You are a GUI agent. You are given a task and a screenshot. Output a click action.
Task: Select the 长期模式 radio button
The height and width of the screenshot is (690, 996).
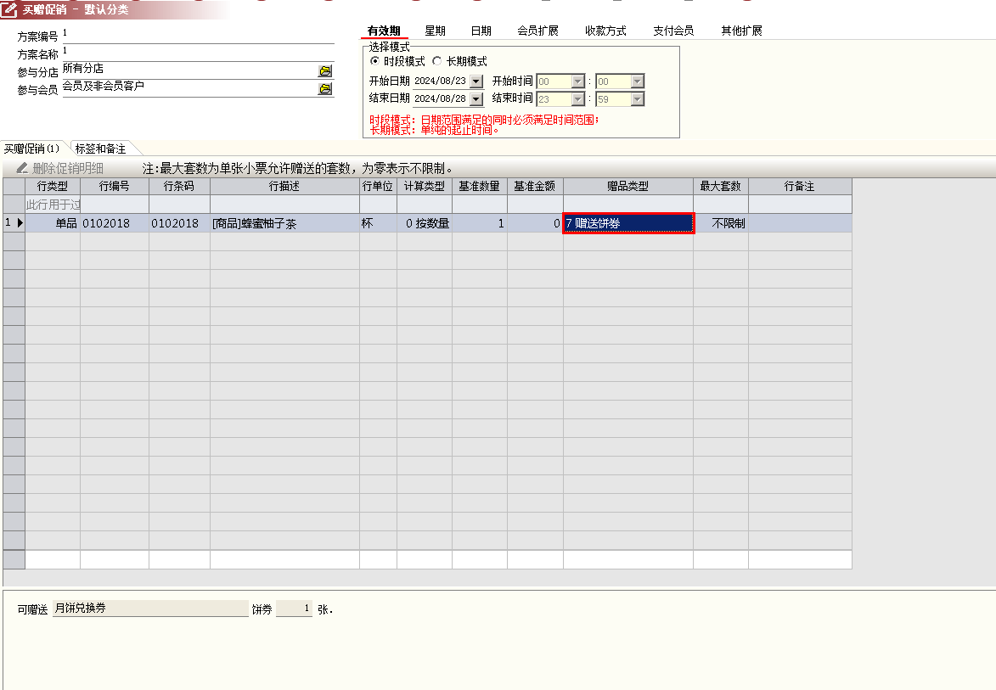point(437,61)
